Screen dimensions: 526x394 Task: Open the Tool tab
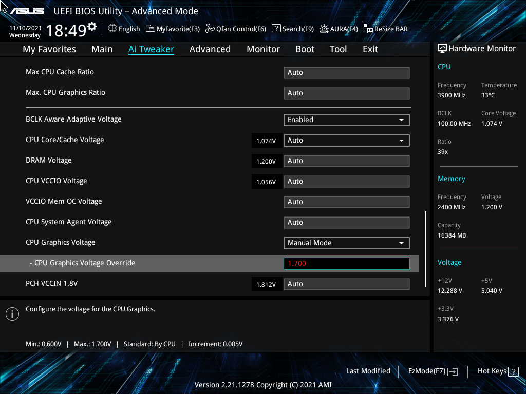click(x=338, y=49)
